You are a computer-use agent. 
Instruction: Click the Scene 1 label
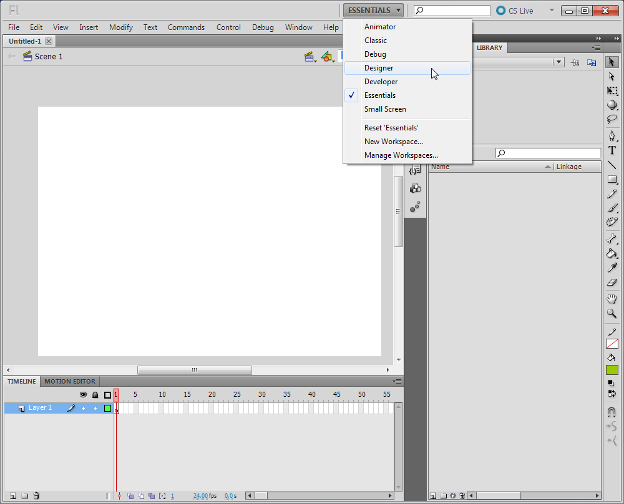[49, 57]
